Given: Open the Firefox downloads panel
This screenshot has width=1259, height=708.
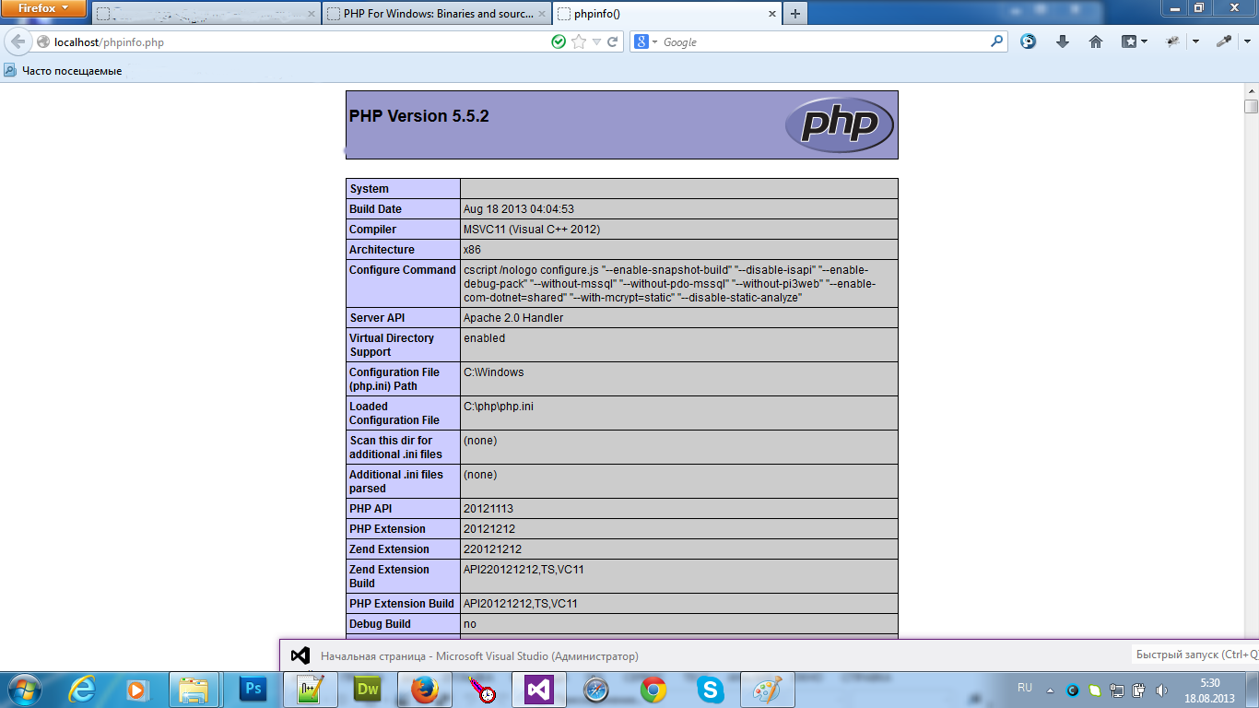Looking at the screenshot, I should pos(1062,41).
